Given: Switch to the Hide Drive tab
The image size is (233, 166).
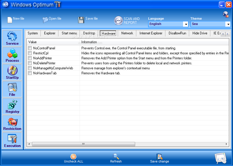Looking at the screenshot, I should (x=200, y=33).
